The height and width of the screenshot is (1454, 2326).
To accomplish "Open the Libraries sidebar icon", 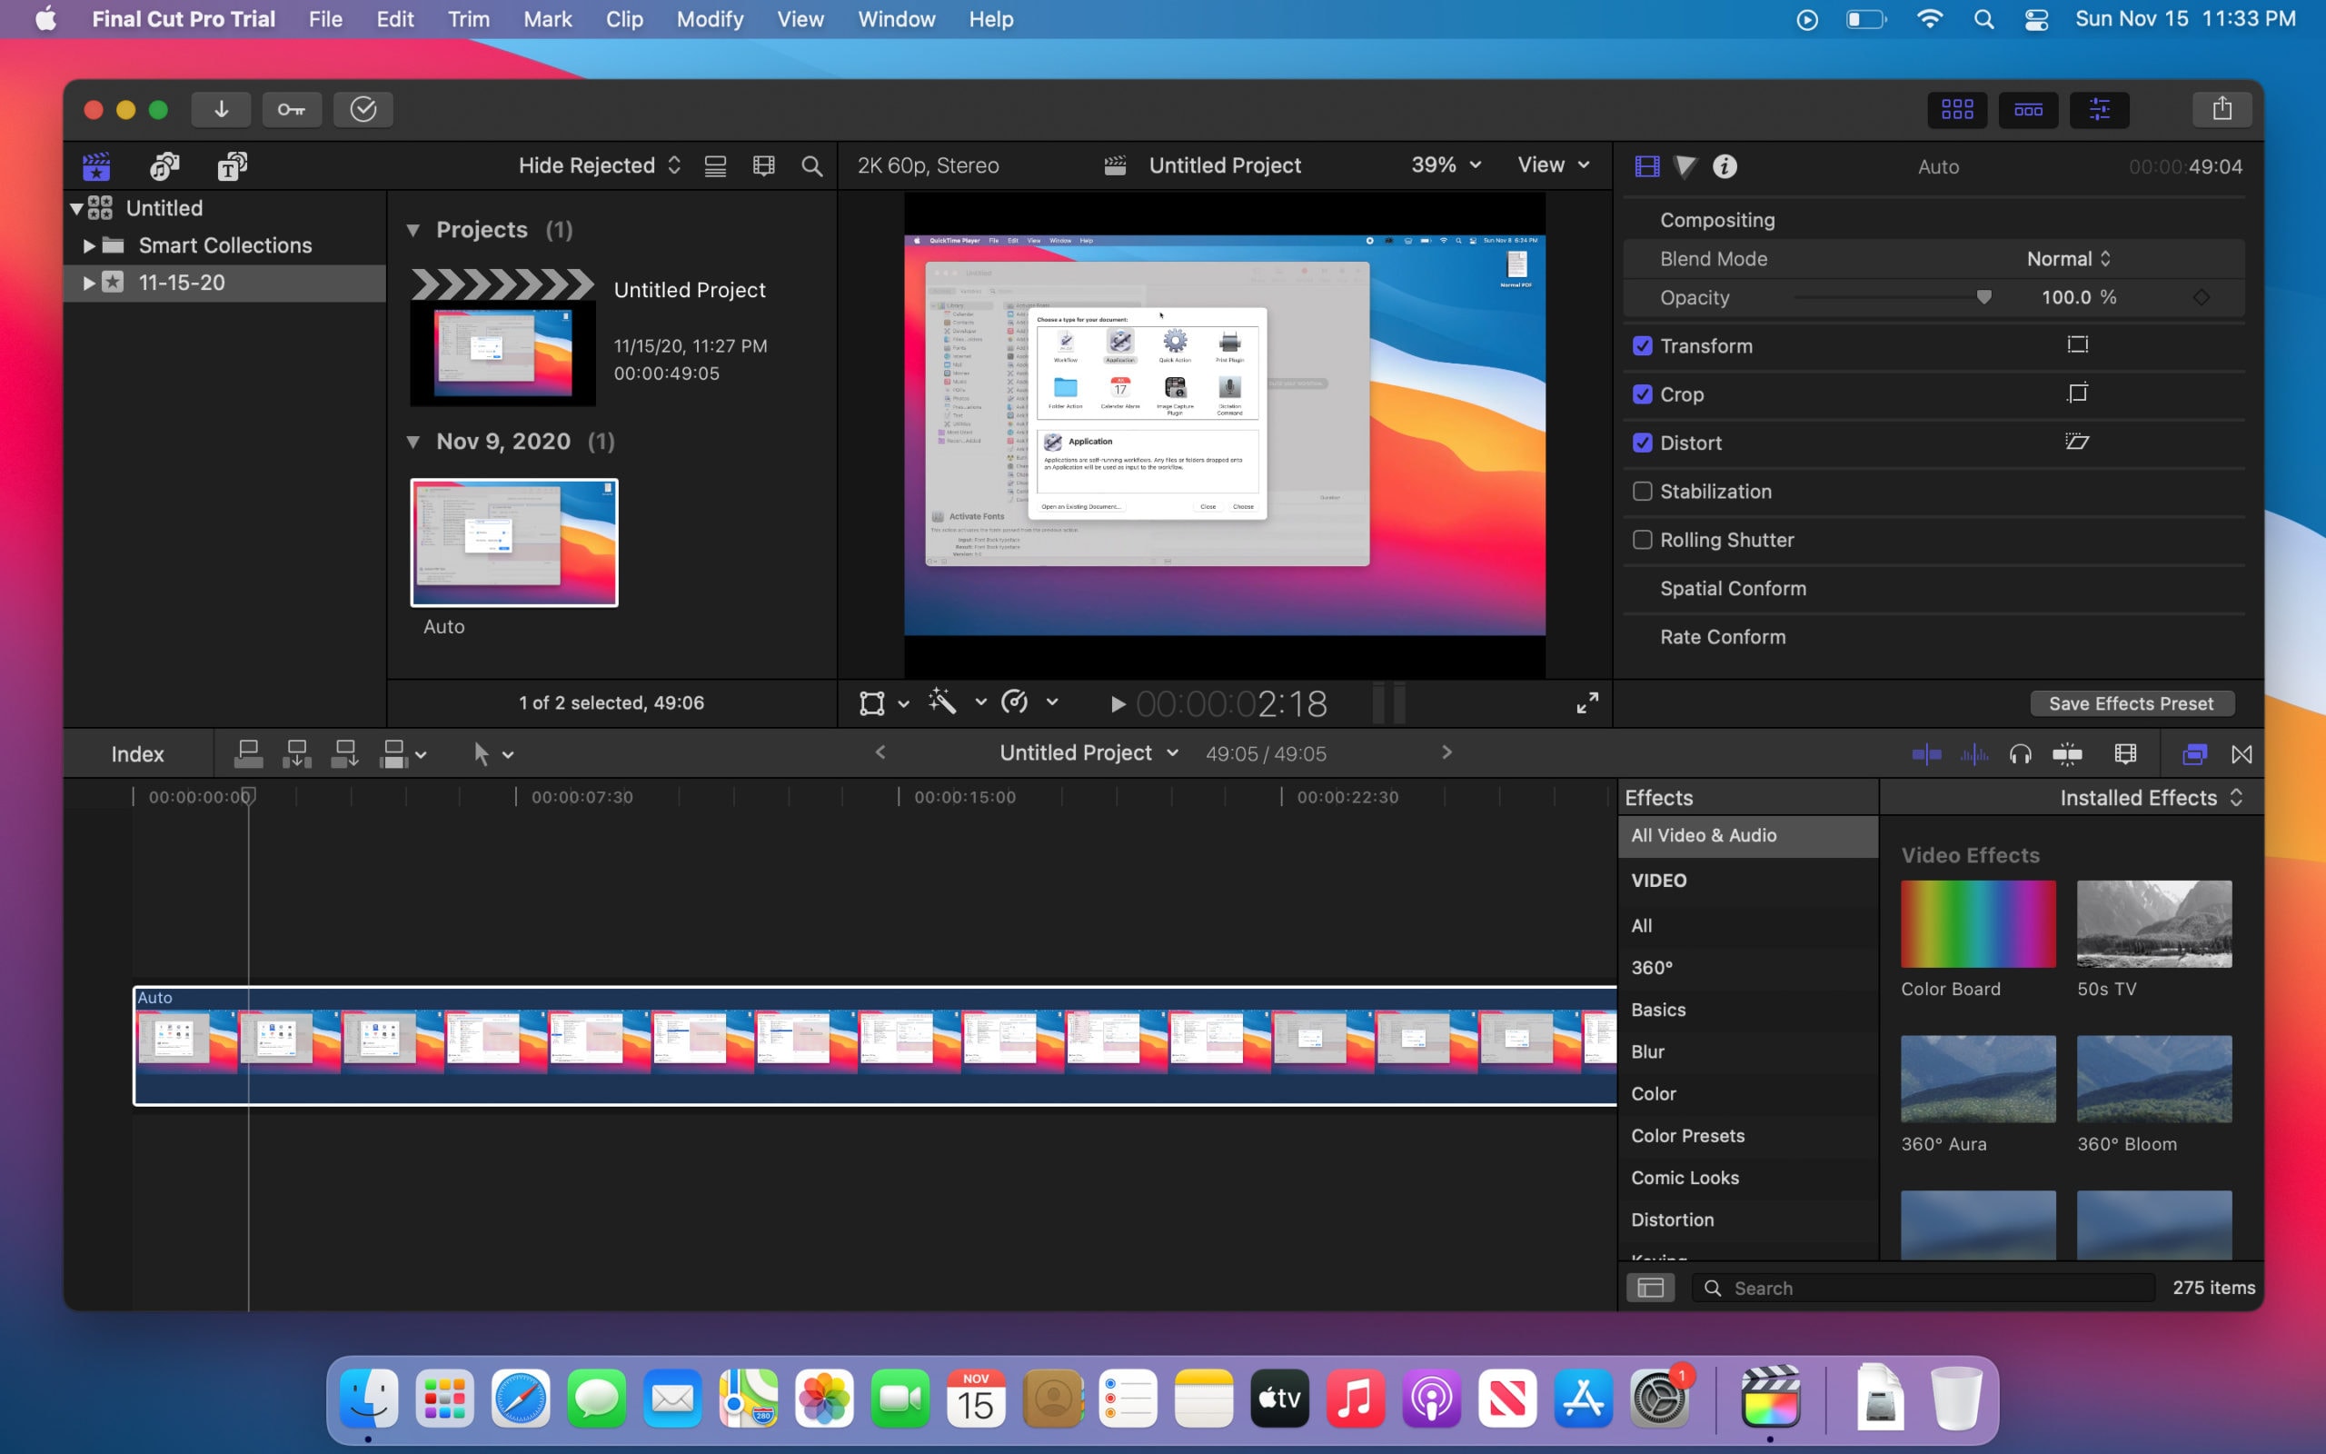I will (95, 166).
